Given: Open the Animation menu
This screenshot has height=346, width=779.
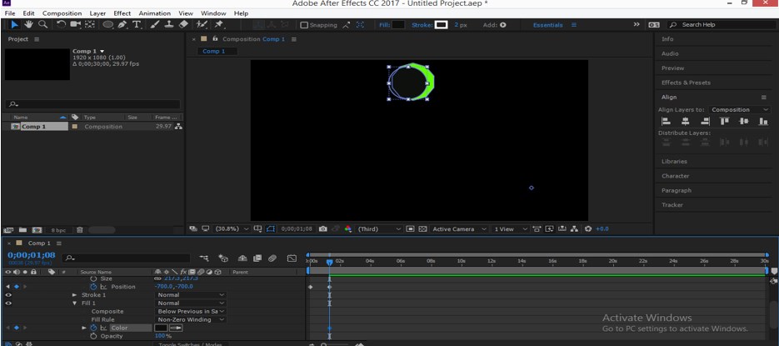Looking at the screenshot, I should point(154,13).
